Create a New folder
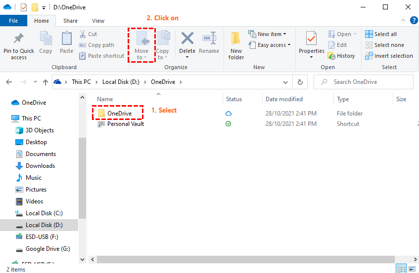This screenshot has width=419, height=273. pos(236,45)
